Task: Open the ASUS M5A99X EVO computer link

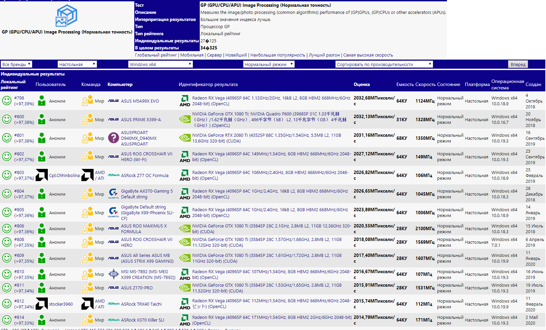Action: pyautogui.click(x=140, y=101)
